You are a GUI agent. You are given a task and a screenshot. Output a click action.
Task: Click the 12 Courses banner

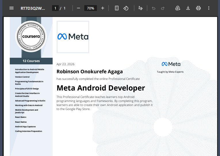(x=31, y=61)
